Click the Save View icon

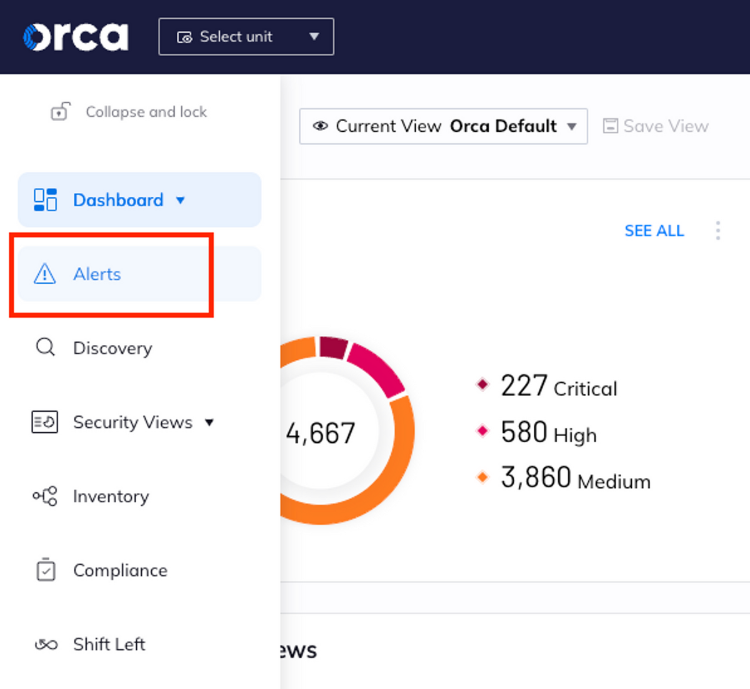[x=609, y=126]
